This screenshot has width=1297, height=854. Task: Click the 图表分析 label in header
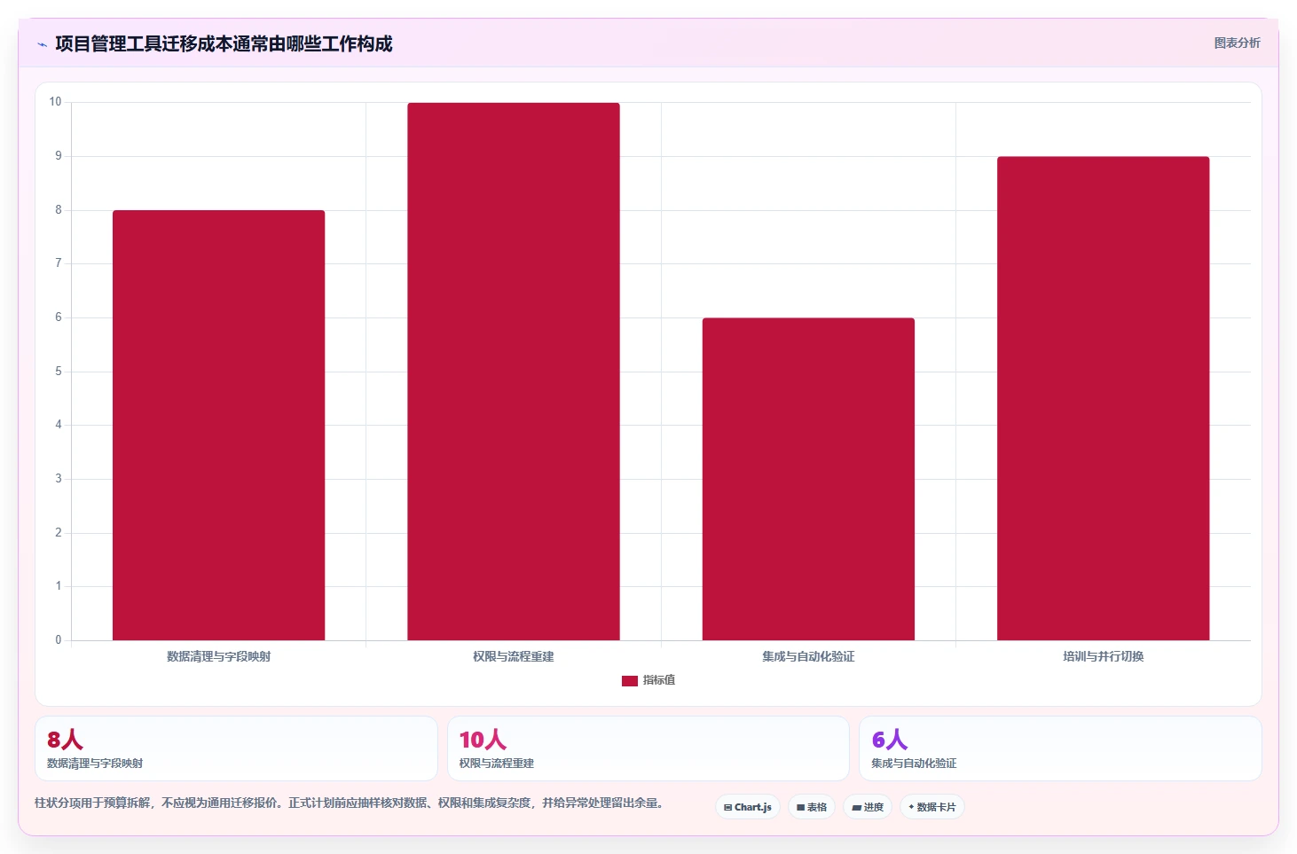point(1237,43)
